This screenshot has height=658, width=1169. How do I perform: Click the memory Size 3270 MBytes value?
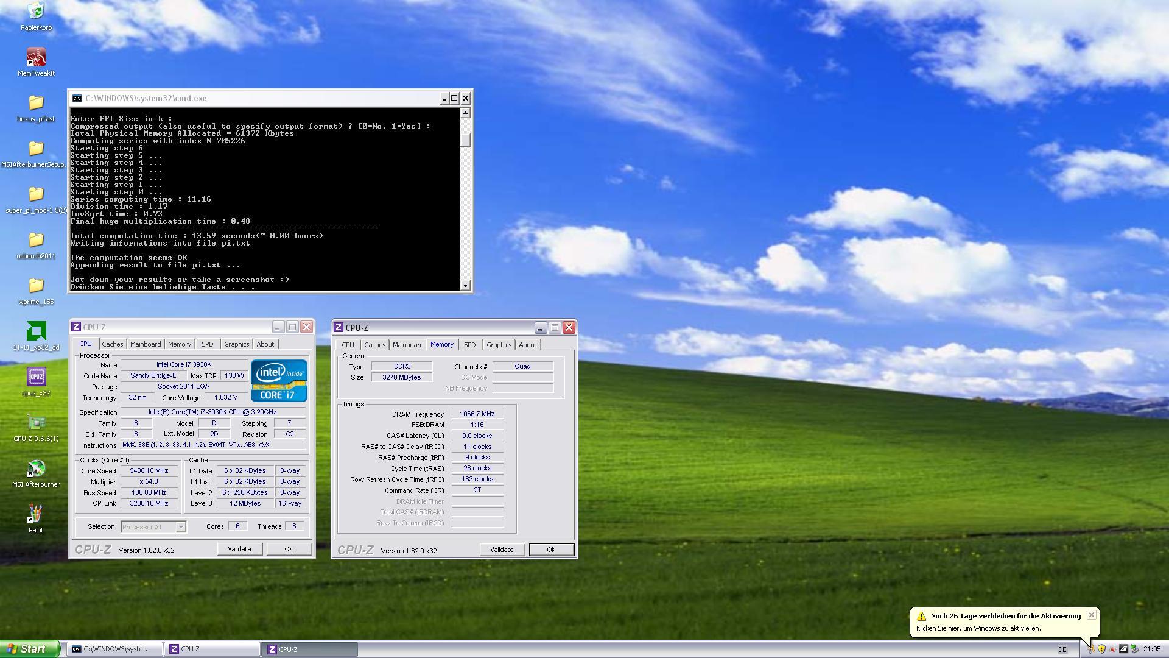point(402,377)
